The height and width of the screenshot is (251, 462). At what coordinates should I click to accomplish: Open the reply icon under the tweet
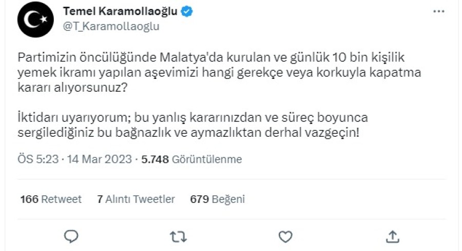(71, 236)
